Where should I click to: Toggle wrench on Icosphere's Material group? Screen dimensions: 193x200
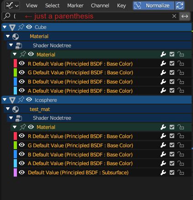pos(163,127)
